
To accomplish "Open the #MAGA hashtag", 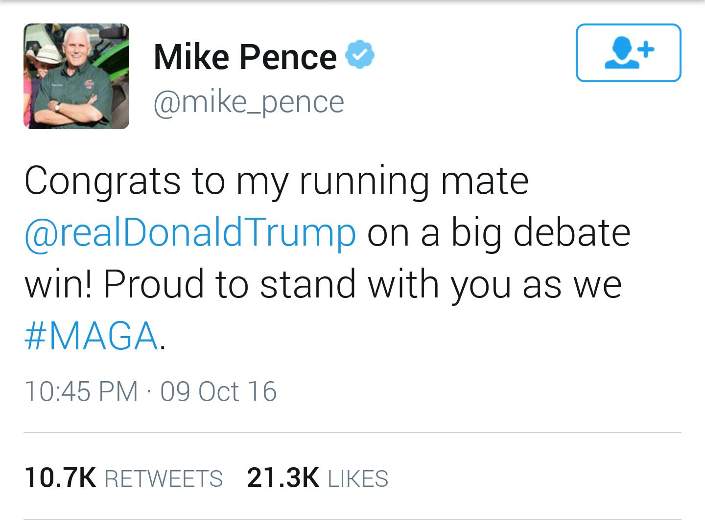I will (x=92, y=337).
